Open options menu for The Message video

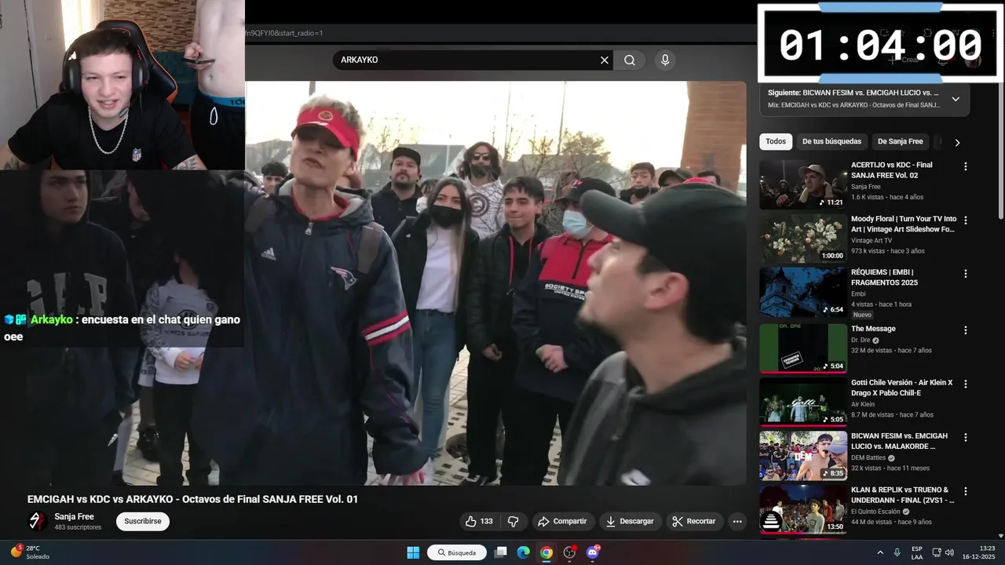tap(966, 330)
